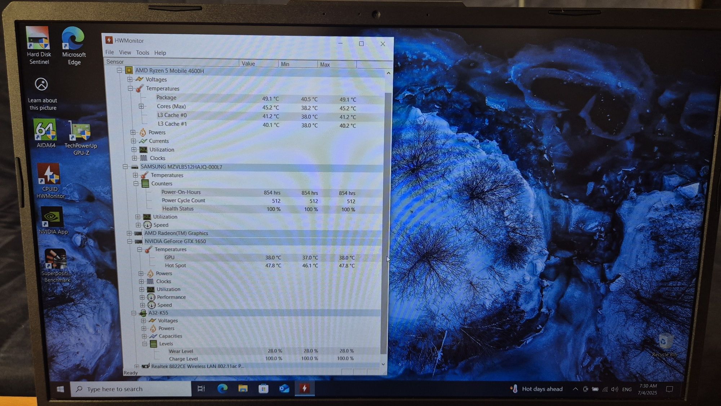Launch the NVIDIA App desktop shortcut
Screen dimensions: 721x406
click(53, 221)
